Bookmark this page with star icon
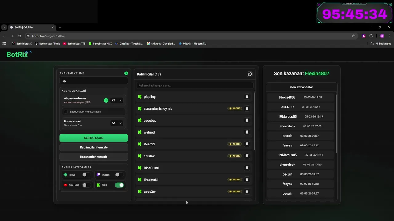 pyautogui.click(x=353, y=36)
